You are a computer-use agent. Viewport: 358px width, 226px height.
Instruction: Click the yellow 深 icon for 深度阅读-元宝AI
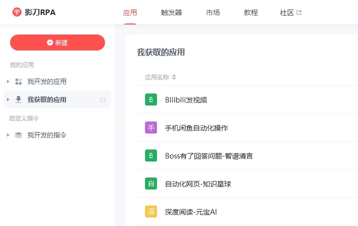point(151,211)
